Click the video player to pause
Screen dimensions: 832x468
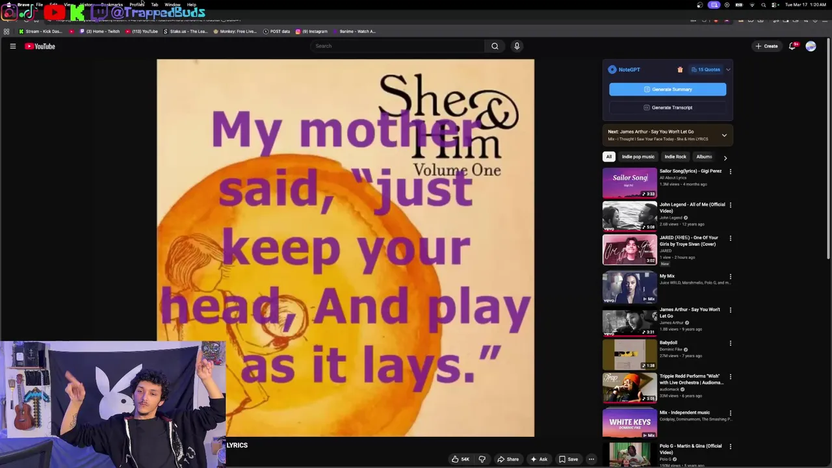click(x=345, y=248)
